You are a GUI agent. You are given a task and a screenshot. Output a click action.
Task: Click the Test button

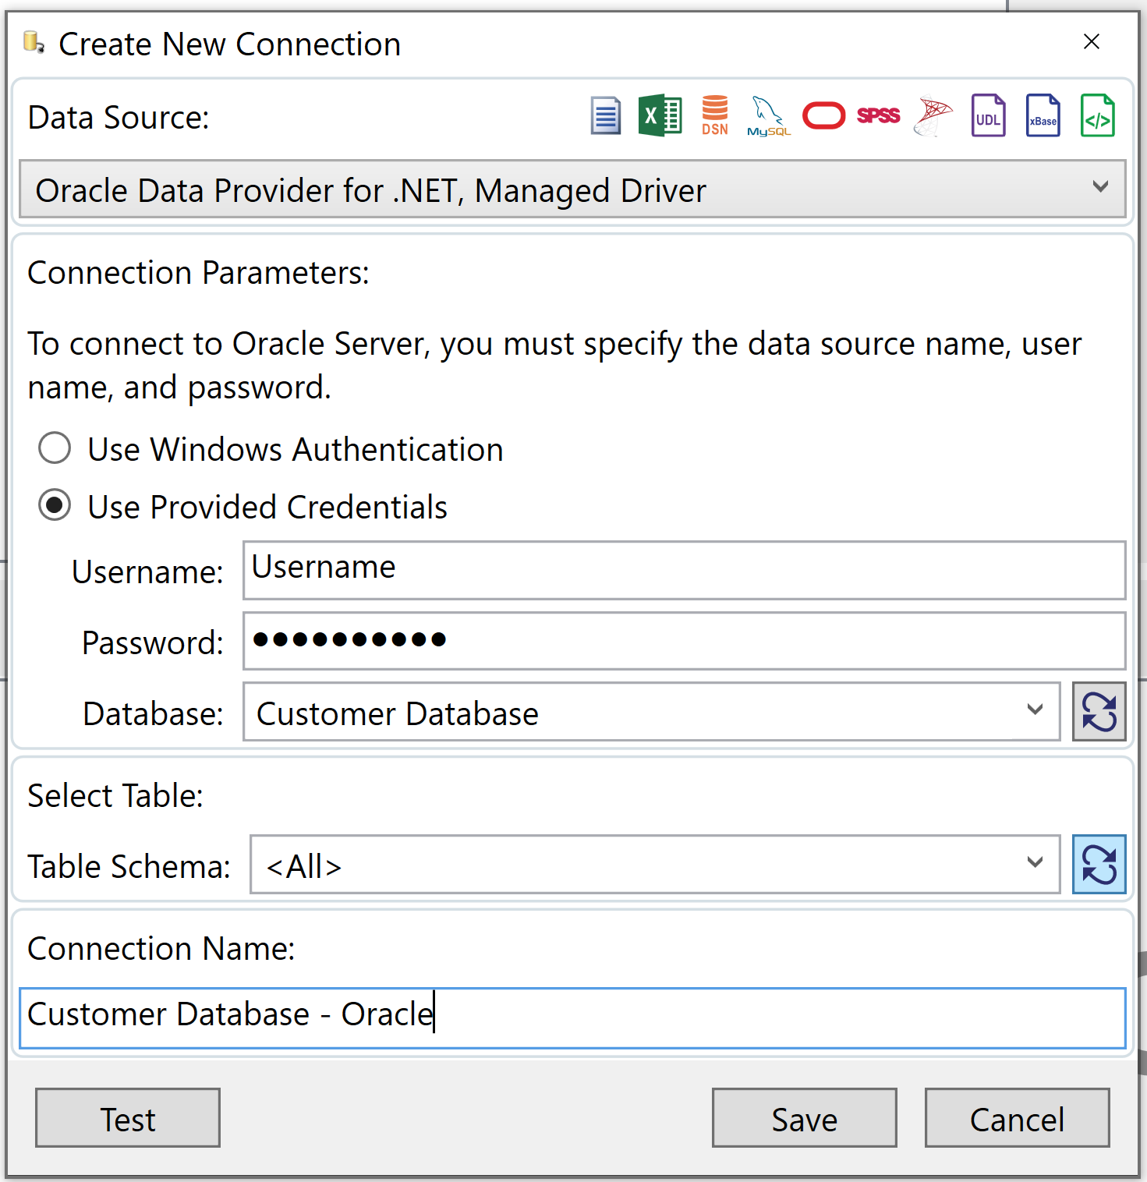tap(127, 1118)
